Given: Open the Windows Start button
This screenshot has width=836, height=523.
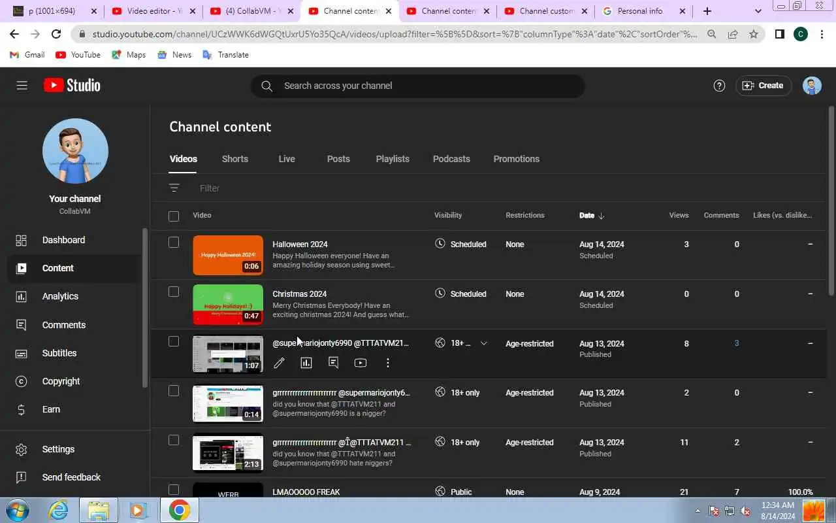Looking at the screenshot, I should pos(17,510).
